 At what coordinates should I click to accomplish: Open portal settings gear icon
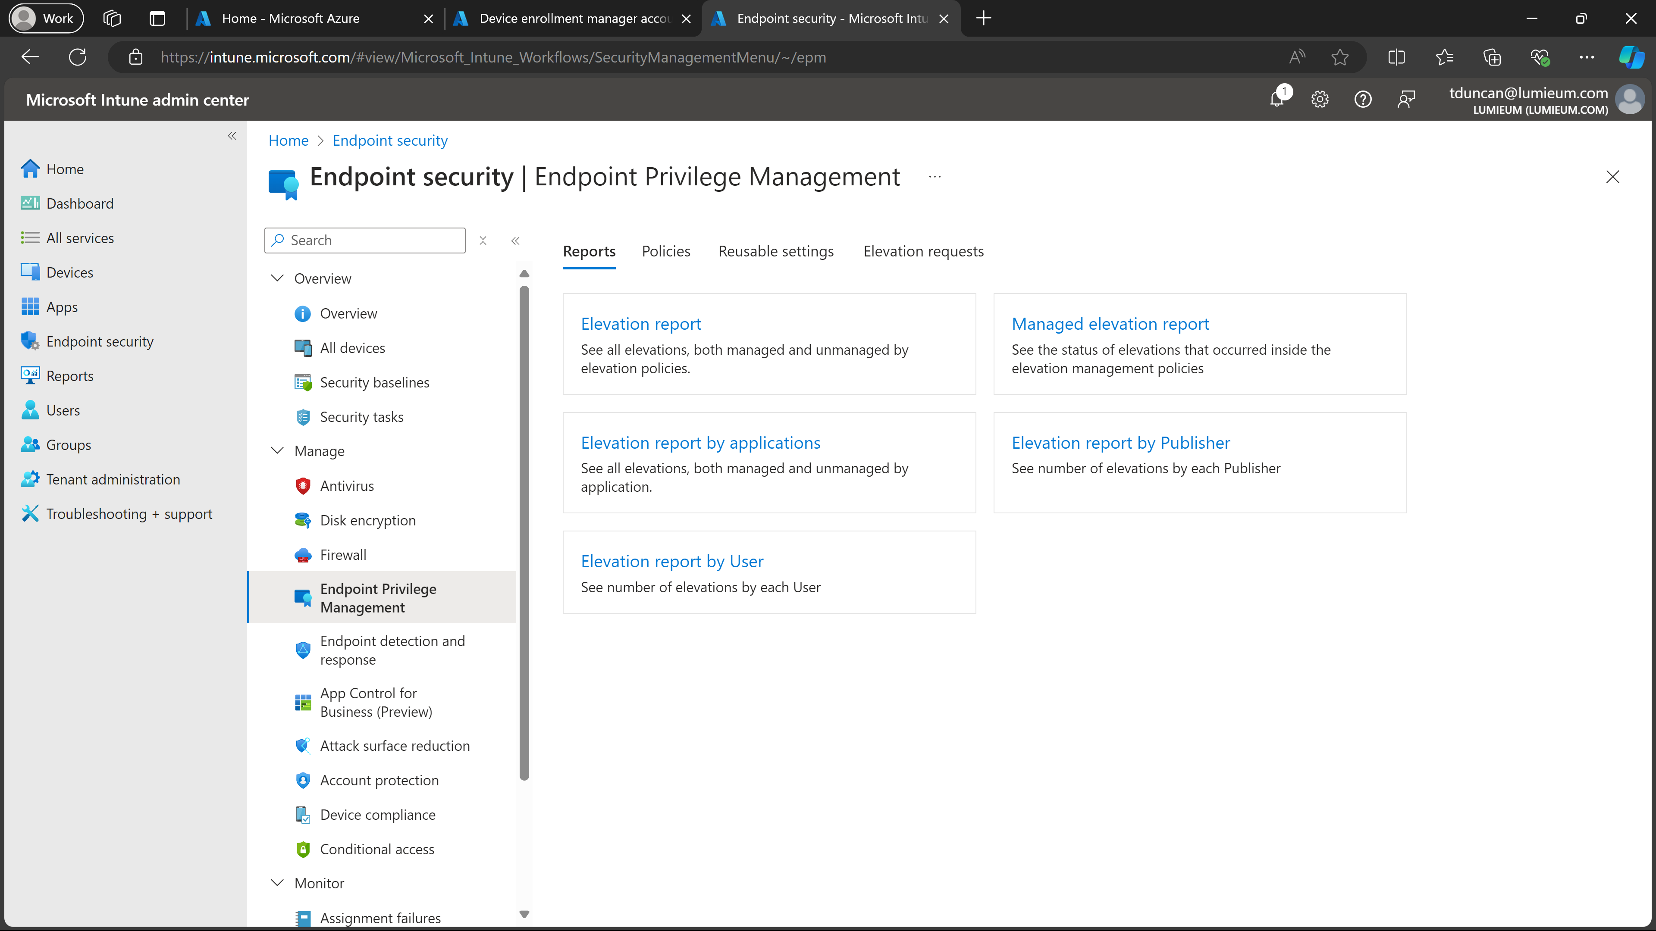pyautogui.click(x=1320, y=99)
